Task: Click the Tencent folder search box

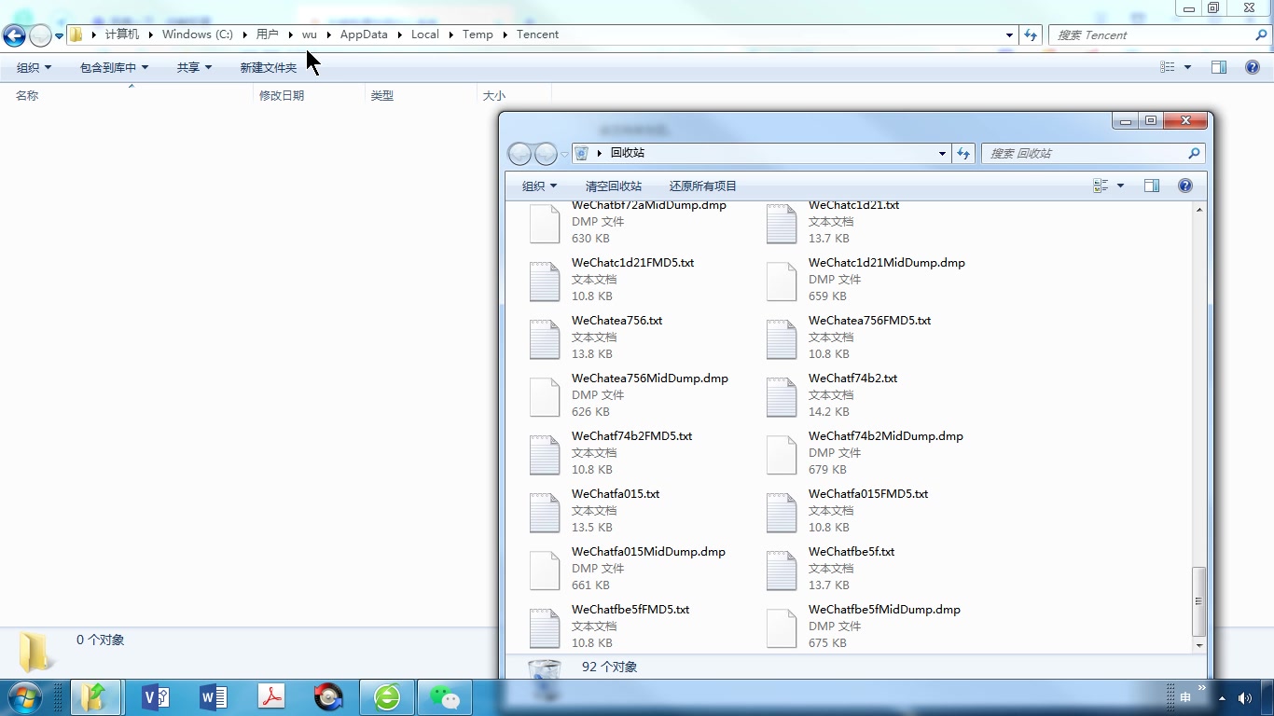Action: point(1159,34)
